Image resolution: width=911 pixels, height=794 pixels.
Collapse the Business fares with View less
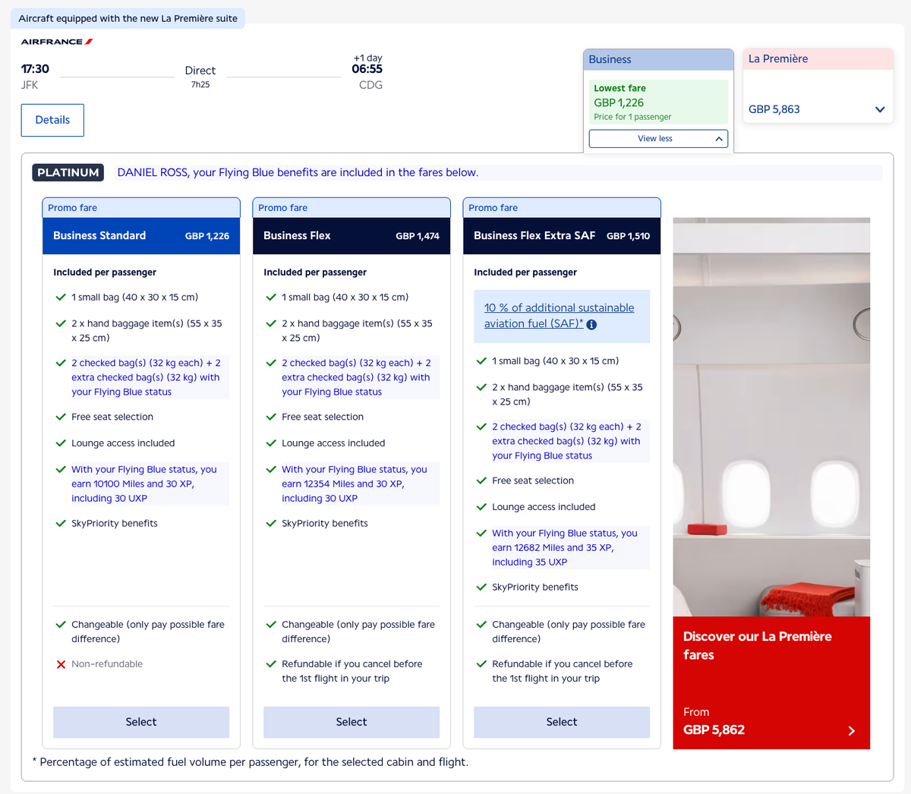tap(657, 138)
